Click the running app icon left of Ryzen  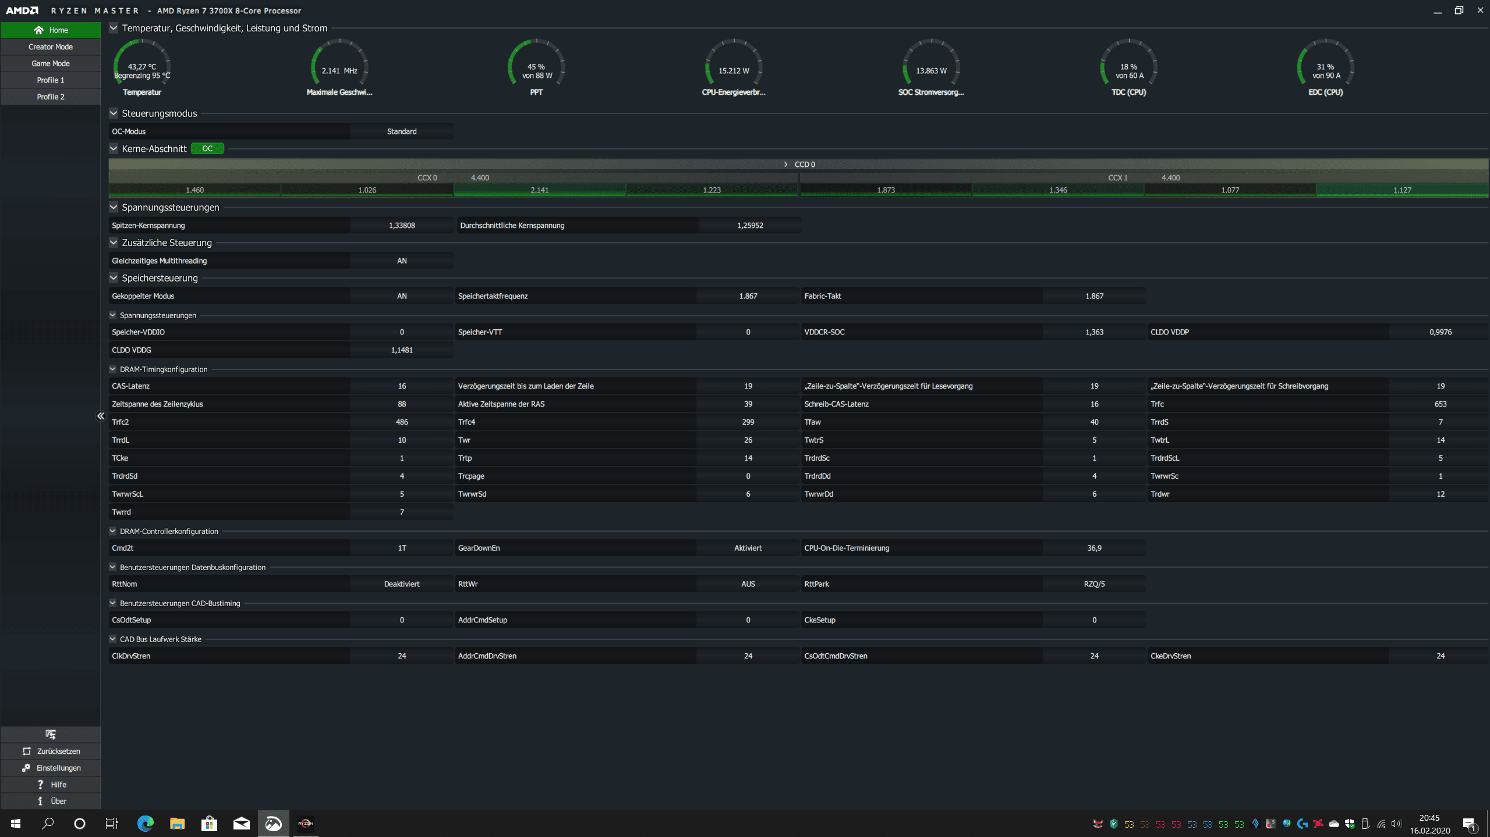pos(274,824)
